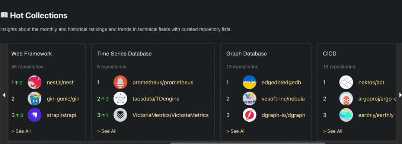Open See All under Graph Database
This screenshot has width=402, height=144.
click(236, 131)
